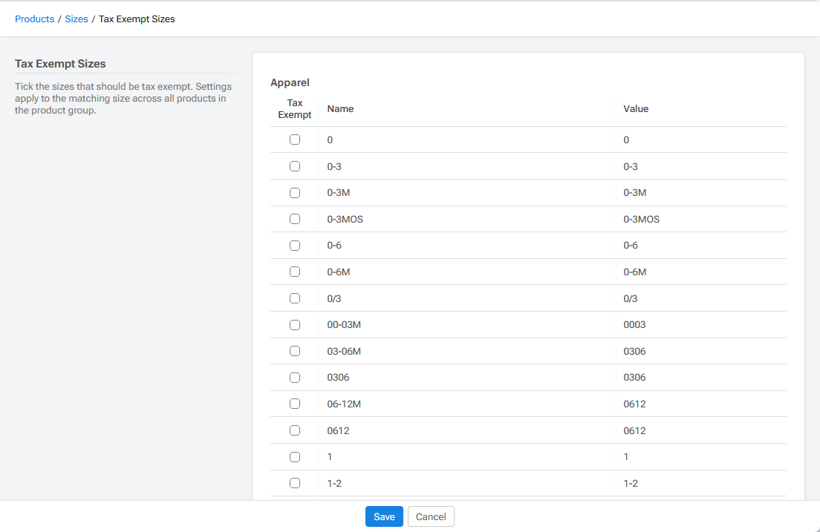The image size is (820, 532).
Task: Tick the checkbox in the 0612 name row
Action: tap(295, 430)
